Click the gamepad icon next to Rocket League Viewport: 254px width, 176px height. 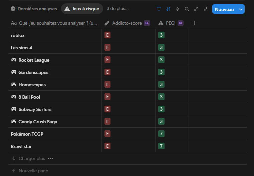coord(14,60)
